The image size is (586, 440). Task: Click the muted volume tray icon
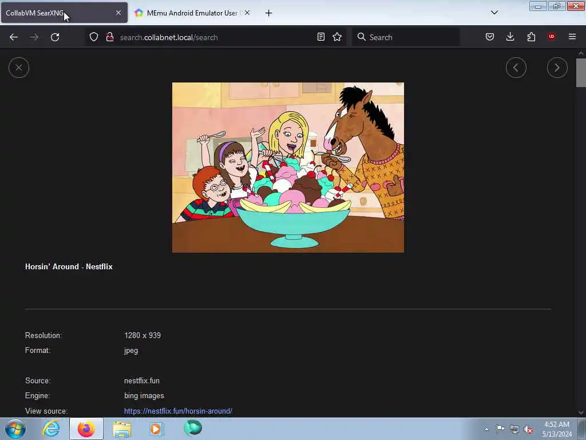click(528, 429)
